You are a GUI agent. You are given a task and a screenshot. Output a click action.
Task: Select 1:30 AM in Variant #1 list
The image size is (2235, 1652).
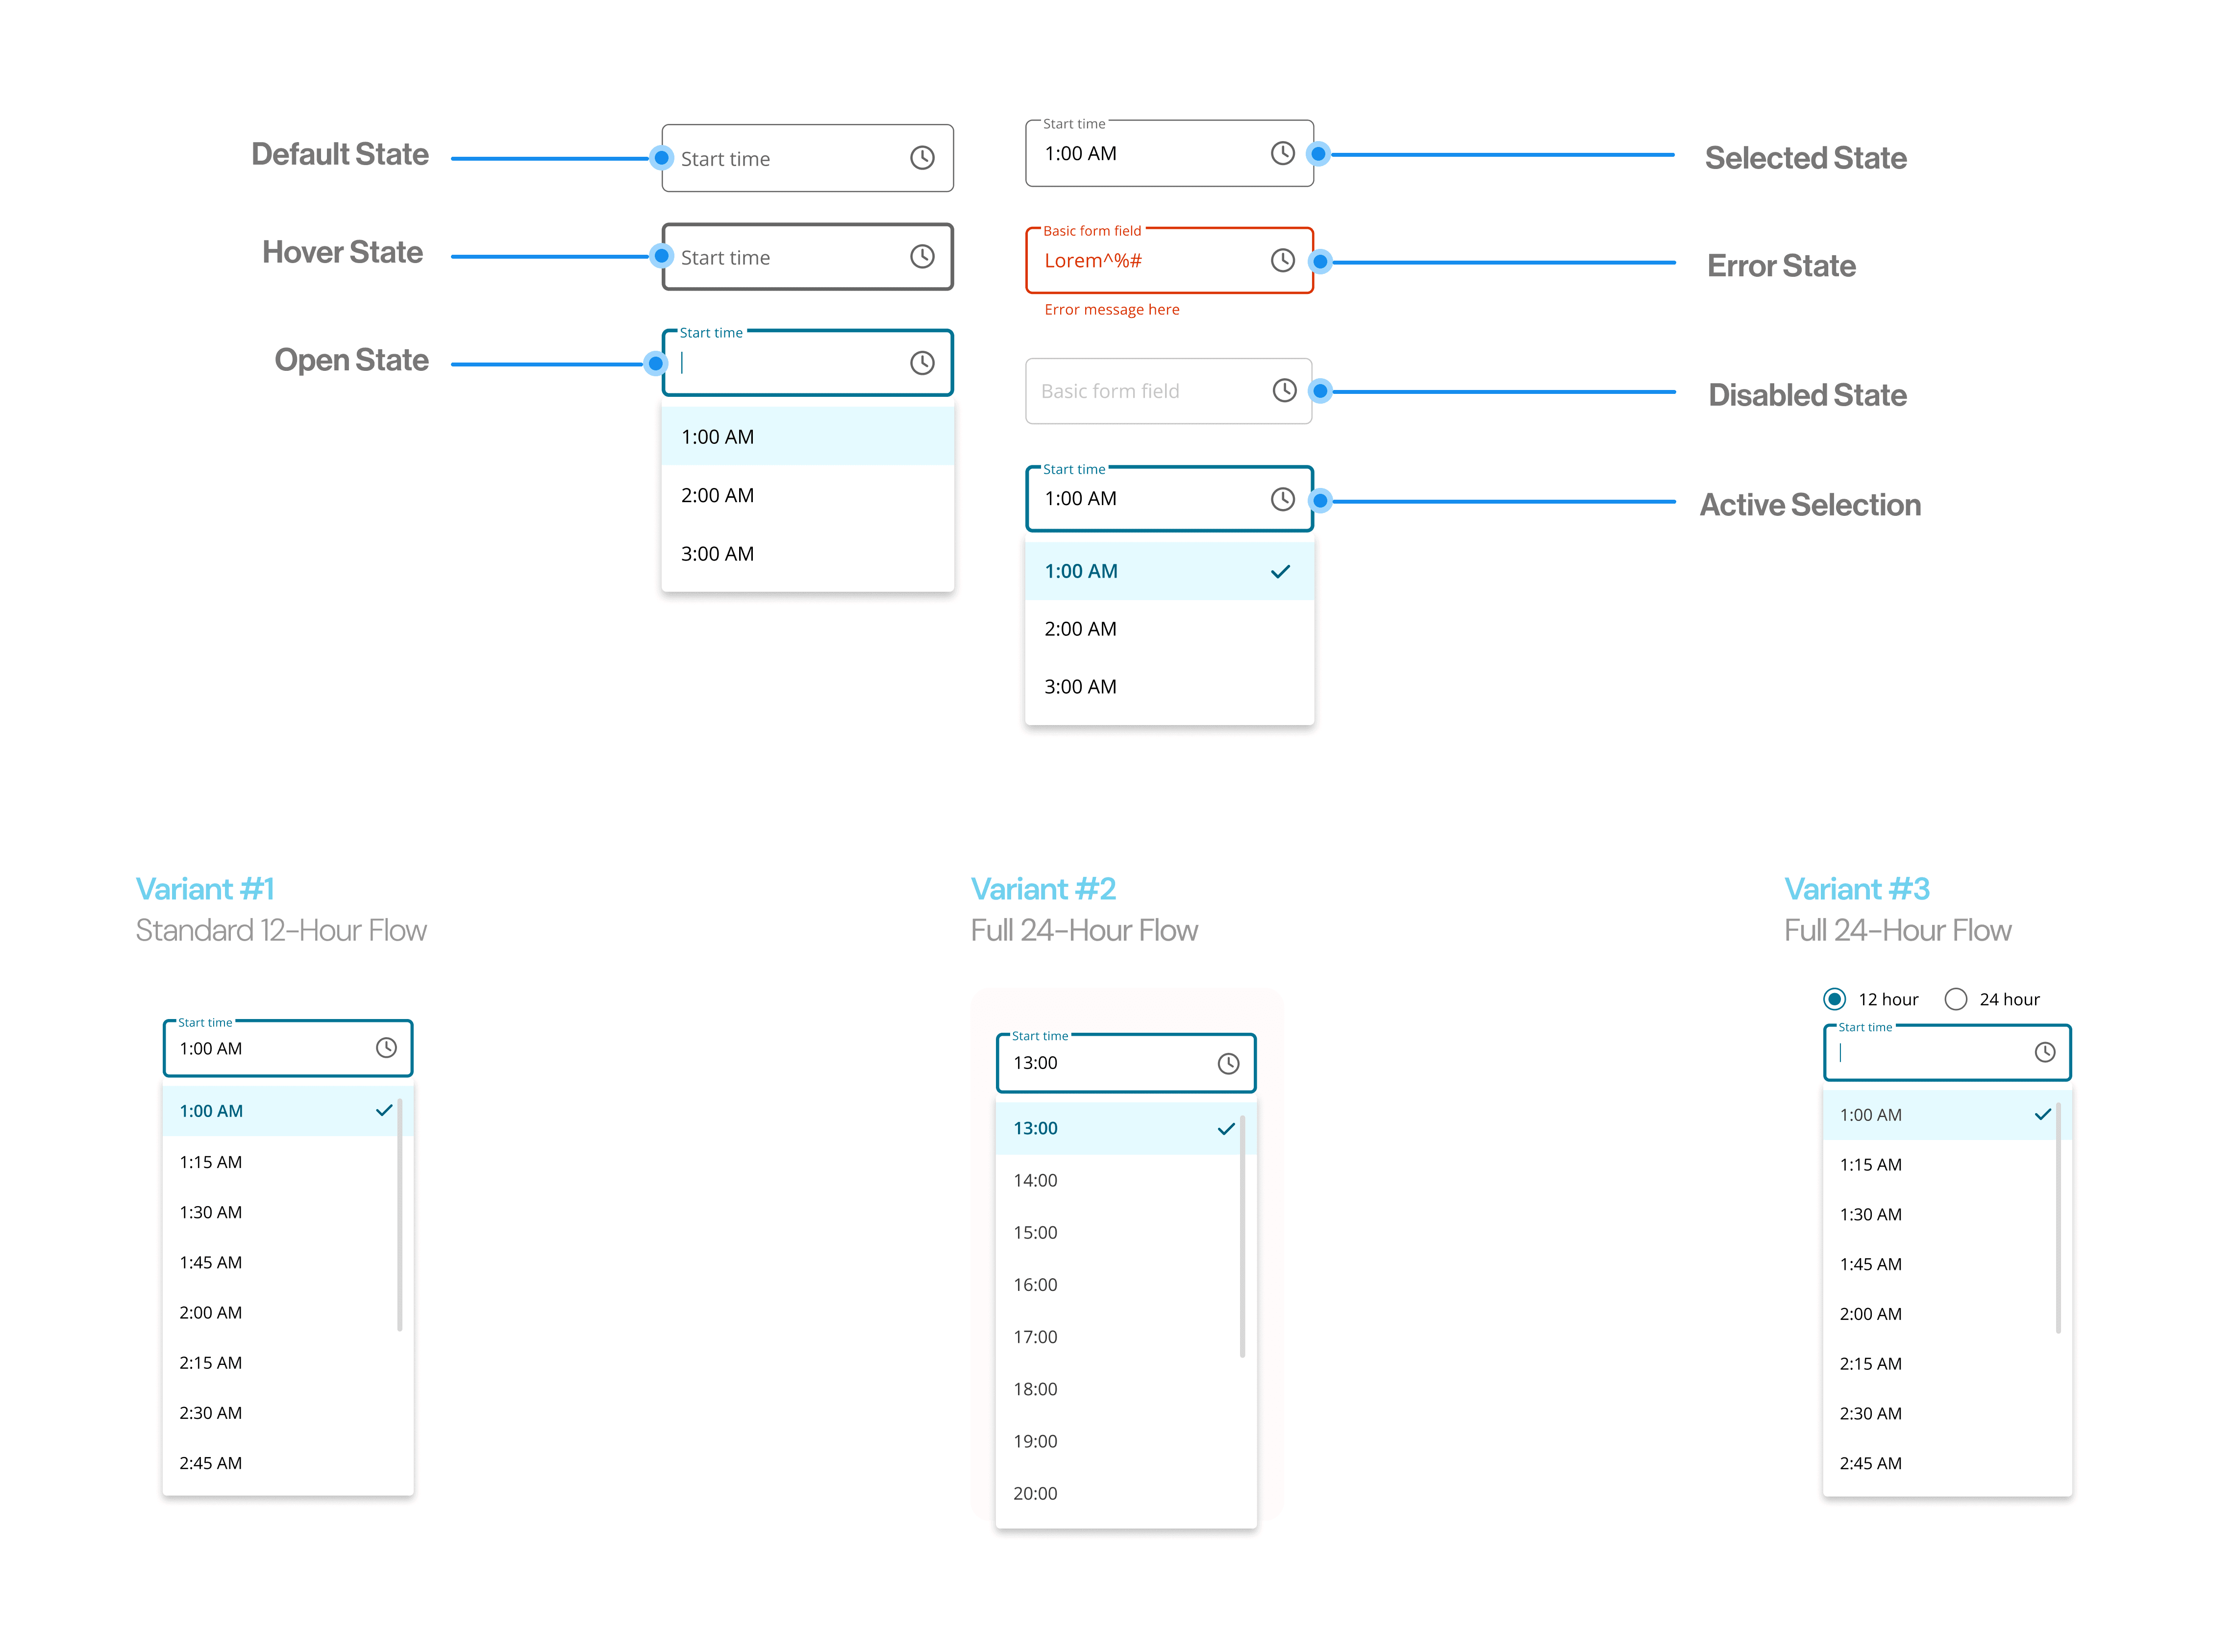[x=210, y=1212]
